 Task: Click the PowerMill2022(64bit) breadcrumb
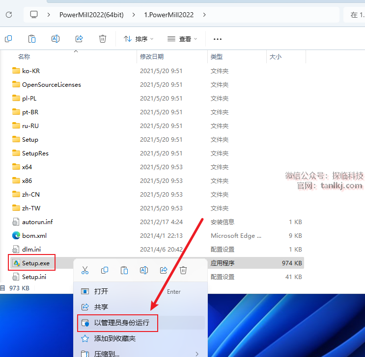pos(90,15)
